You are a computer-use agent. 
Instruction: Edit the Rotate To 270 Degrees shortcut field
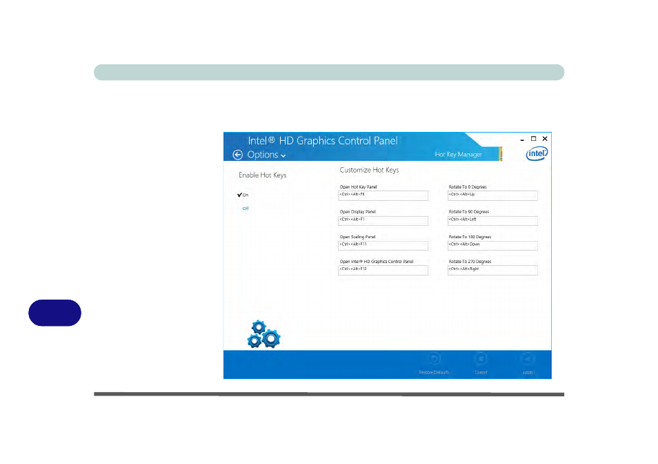click(492, 270)
